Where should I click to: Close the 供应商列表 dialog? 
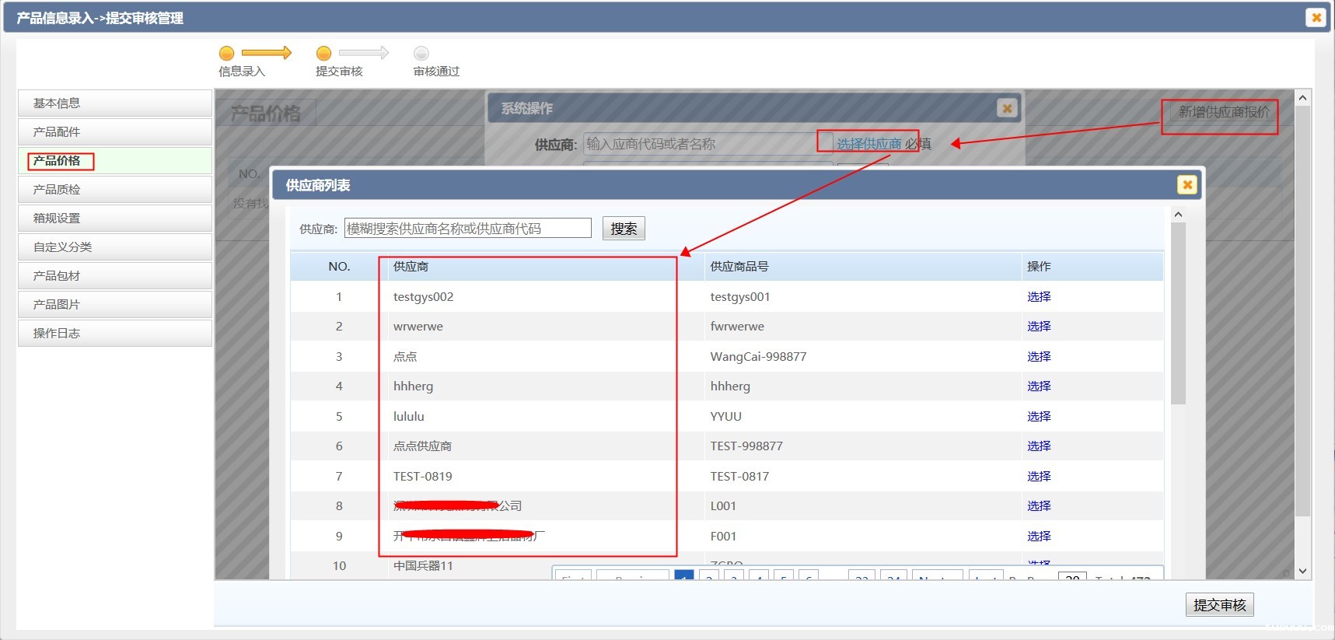pos(1186,184)
